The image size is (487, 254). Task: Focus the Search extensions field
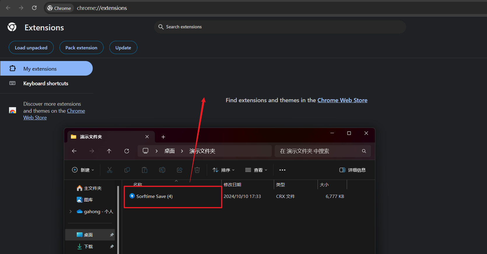(x=280, y=27)
